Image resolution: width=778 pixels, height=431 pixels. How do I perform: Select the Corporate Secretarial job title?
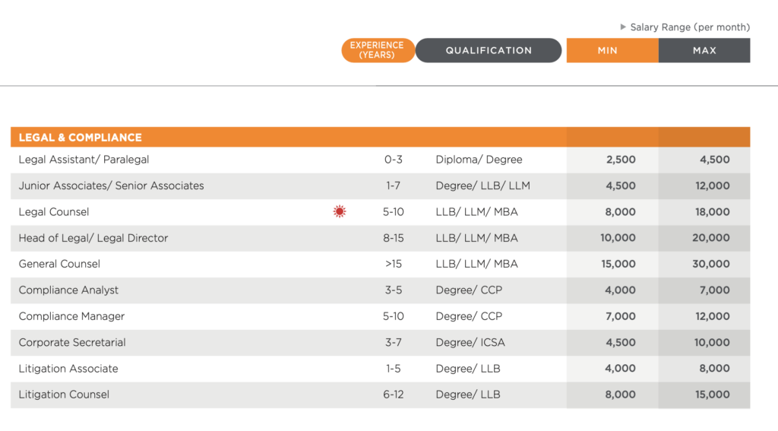tap(72, 342)
